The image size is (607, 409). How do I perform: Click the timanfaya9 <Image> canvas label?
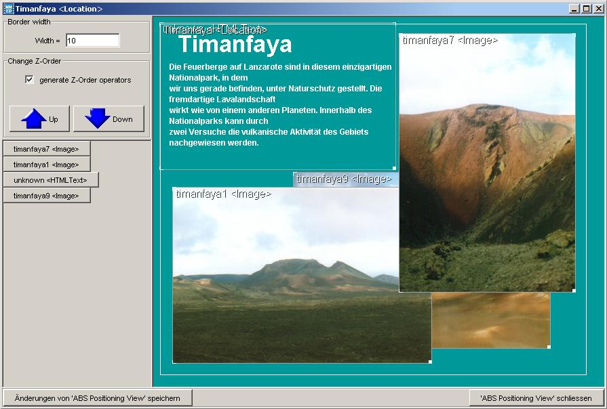344,179
